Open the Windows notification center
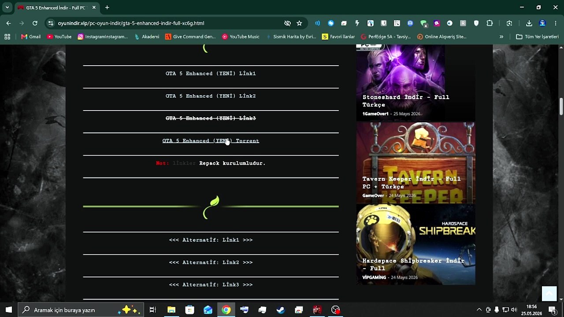This screenshot has height=317, width=564. point(552,310)
